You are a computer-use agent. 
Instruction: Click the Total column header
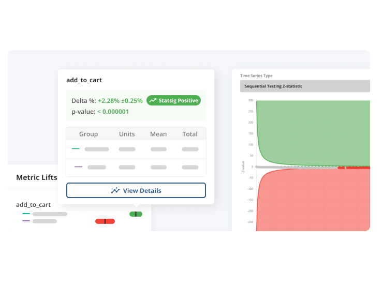pos(190,134)
